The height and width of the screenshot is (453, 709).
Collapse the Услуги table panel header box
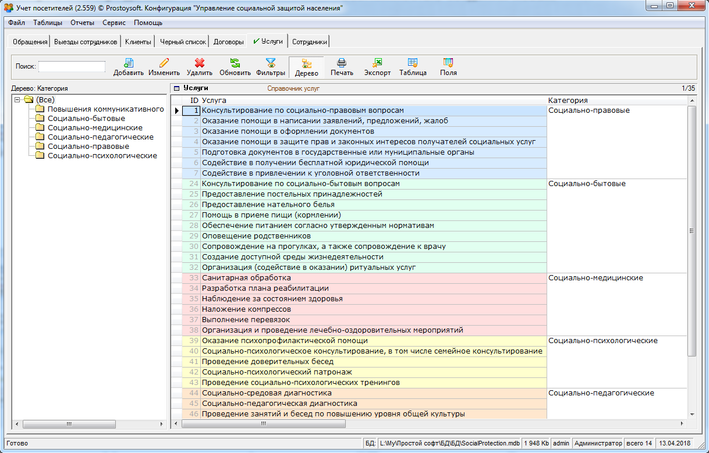click(x=176, y=89)
